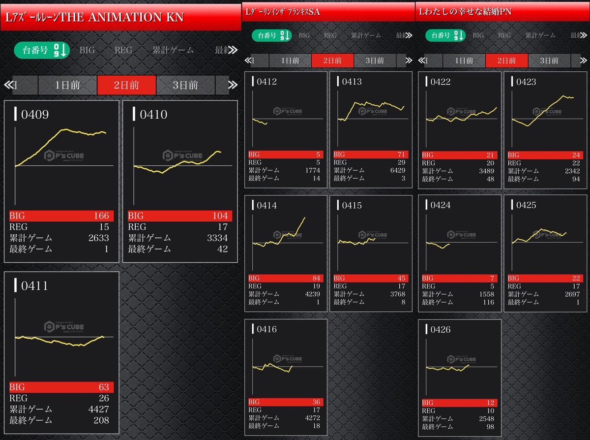Sort by BIG in わたしの幸せな結婚 panel
The height and width of the screenshot is (440, 590).
[x=478, y=35]
